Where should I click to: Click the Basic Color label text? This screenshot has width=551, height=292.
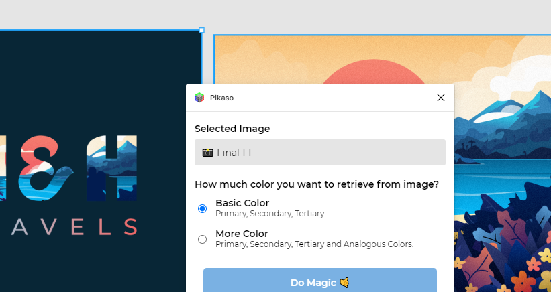click(242, 203)
